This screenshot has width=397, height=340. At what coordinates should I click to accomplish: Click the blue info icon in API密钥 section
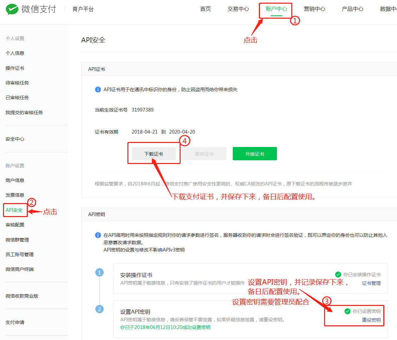98,235
